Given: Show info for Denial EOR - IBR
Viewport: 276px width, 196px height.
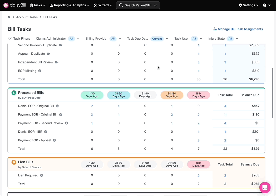Looking at the screenshot, I should point(45,132).
